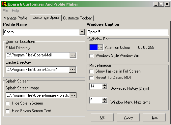This screenshot has height=125, width=171.
Task: Open the Help menu
Action: pyautogui.click(x=15, y=11)
